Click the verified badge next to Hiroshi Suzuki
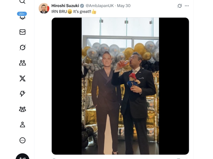Image resolution: width=213 pixels, height=159 pixels. [x=82, y=6]
